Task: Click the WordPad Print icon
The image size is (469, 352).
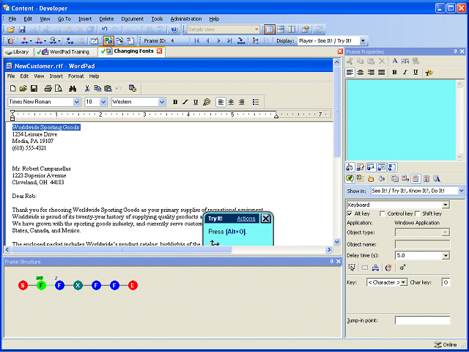Action: click(x=48, y=88)
